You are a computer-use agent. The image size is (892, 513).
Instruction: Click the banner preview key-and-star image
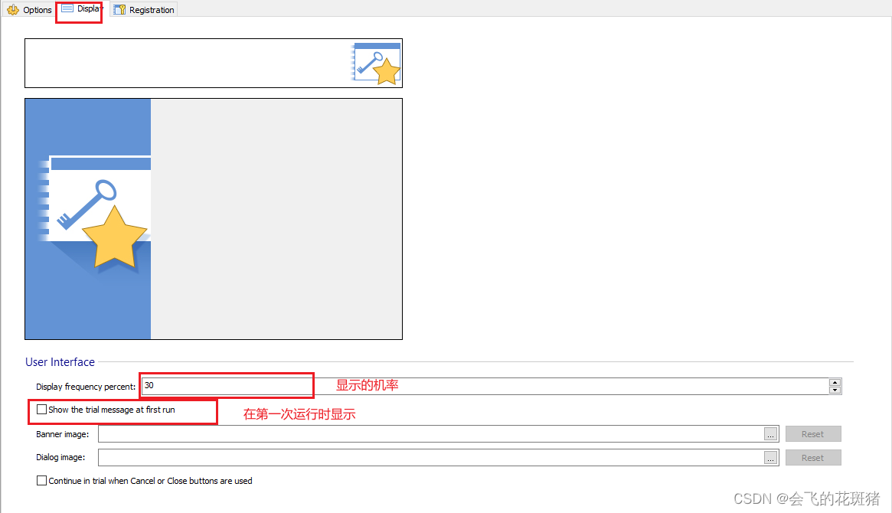pos(376,63)
